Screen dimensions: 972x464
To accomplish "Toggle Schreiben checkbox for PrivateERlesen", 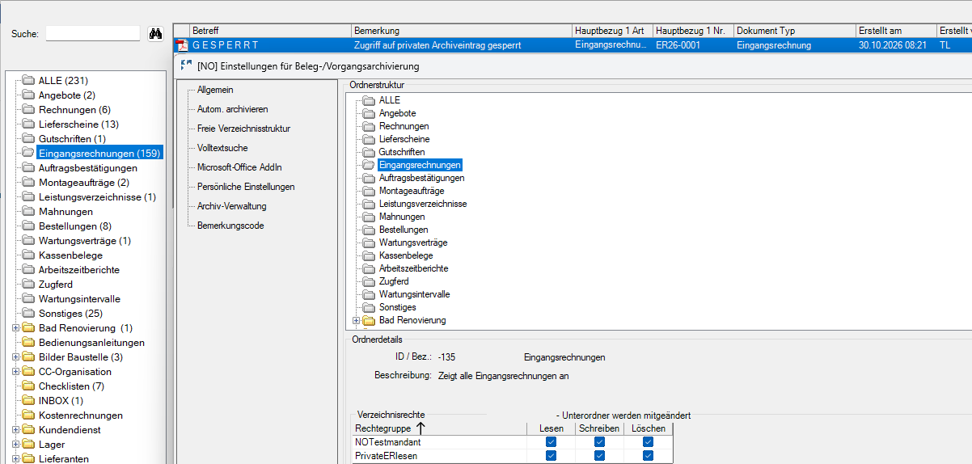I will (x=599, y=456).
